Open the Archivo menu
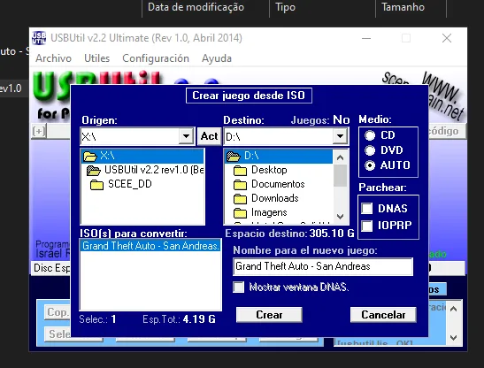 click(x=53, y=58)
